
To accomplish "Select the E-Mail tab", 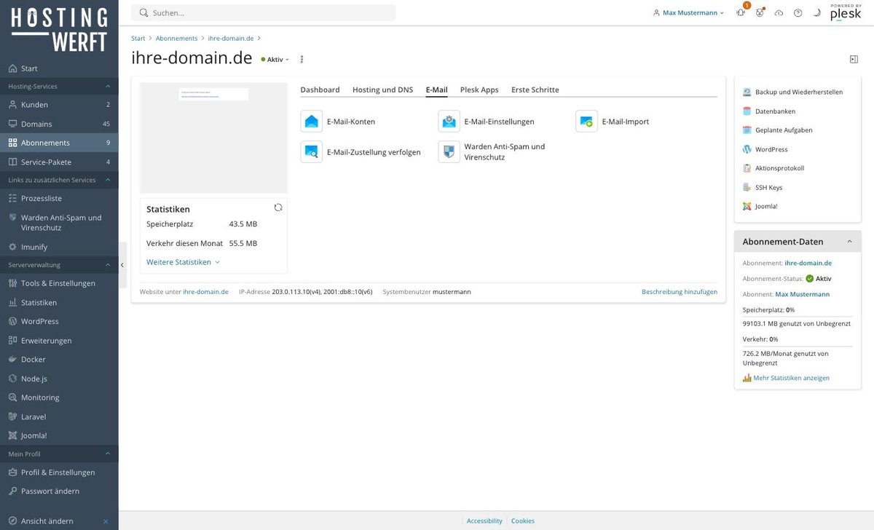I will pos(436,90).
